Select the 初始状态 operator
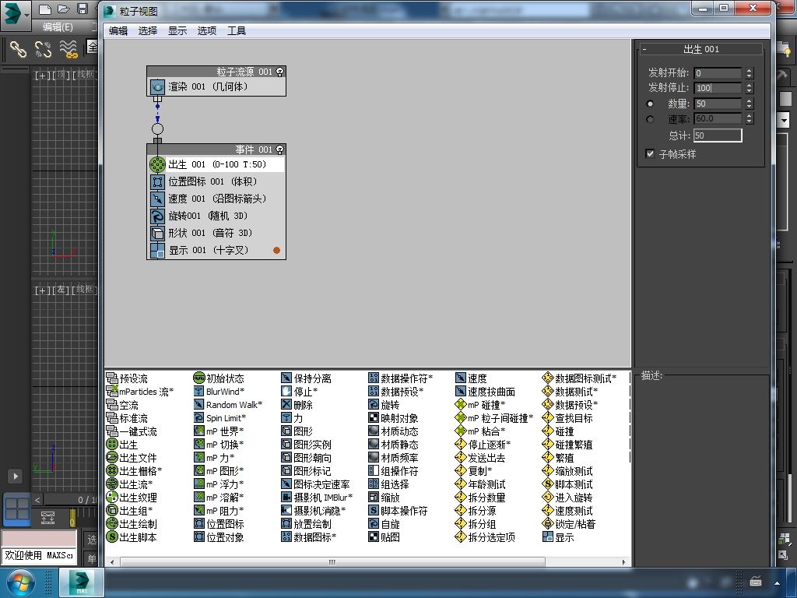 tap(219, 378)
